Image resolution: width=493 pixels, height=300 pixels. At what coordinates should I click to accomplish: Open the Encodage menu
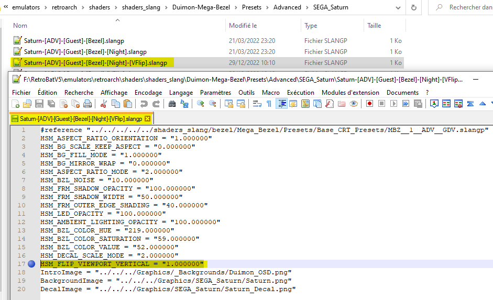[148, 92]
